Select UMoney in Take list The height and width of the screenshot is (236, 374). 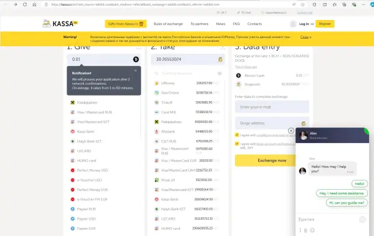[x=187, y=83]
